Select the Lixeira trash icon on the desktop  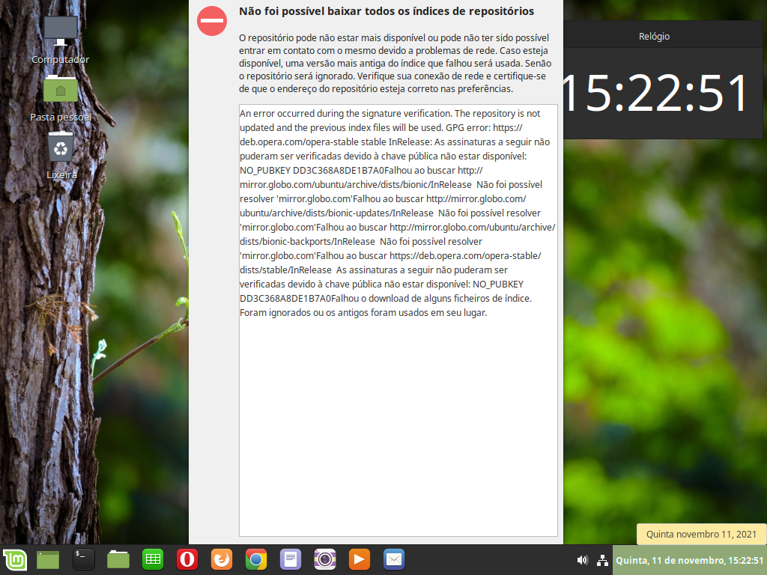61,147
